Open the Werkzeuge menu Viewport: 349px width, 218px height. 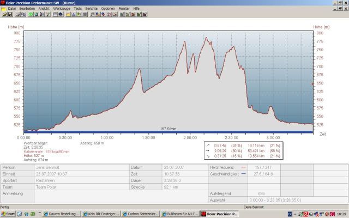pos(62,9)
